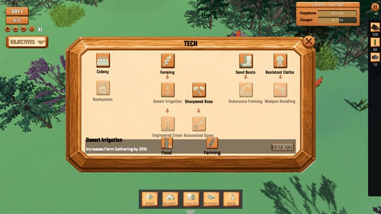Click the Colony Average title
The image size is (381, 214).
tap(327, 5)
